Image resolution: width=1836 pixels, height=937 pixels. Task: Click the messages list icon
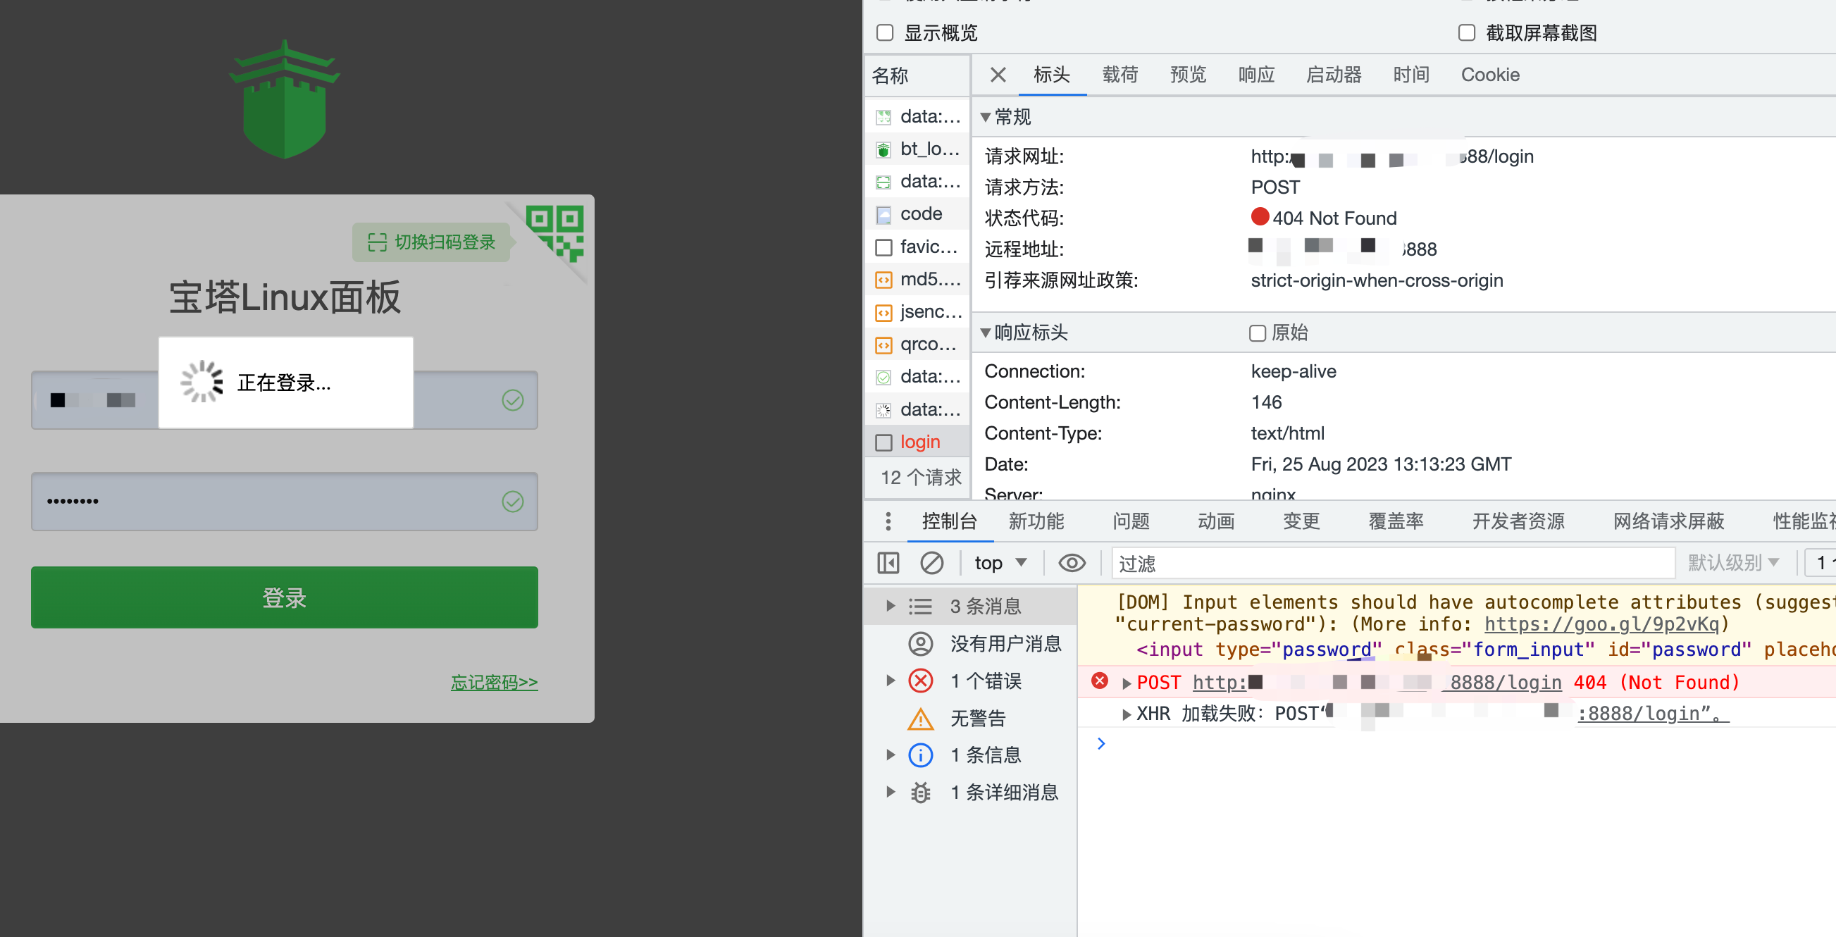click(x=920, y=607)
